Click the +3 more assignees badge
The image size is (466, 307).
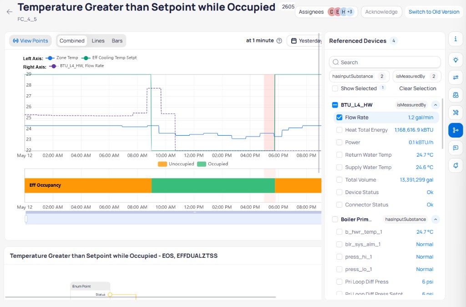tap(350, 12)
